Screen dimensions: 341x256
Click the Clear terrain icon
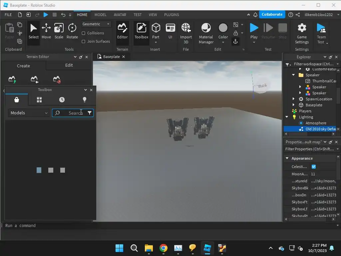click(x=57, y=79)
